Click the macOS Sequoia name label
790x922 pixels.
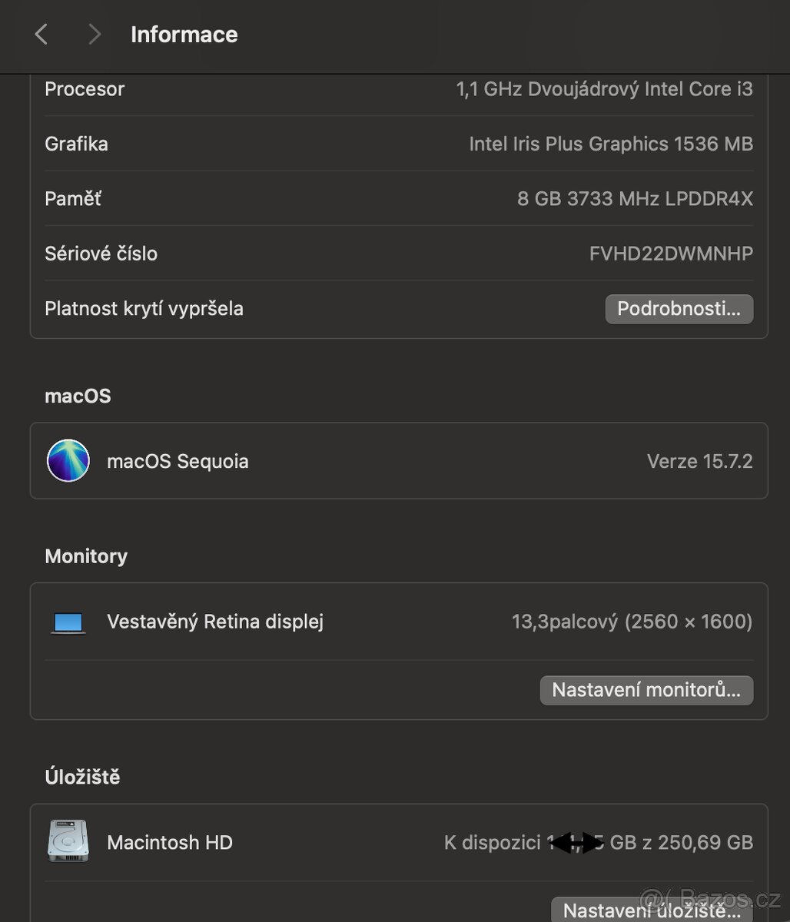178,461
